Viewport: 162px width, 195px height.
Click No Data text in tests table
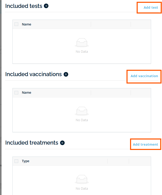82,52
